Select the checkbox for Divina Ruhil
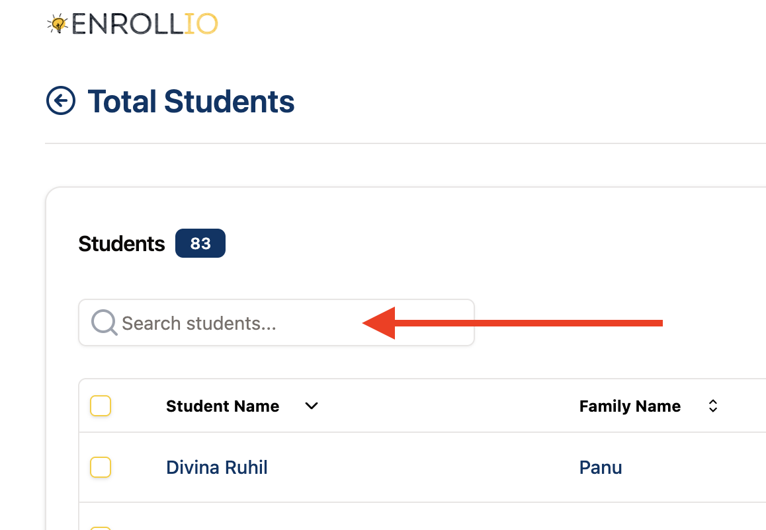The height and width of the screenshot is (530, 766). pos(101,467)
